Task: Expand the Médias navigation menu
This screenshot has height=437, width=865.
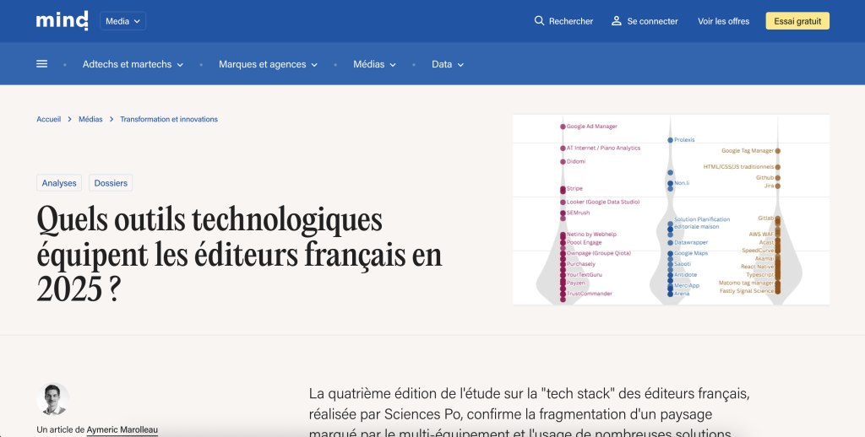Action: 374,64
